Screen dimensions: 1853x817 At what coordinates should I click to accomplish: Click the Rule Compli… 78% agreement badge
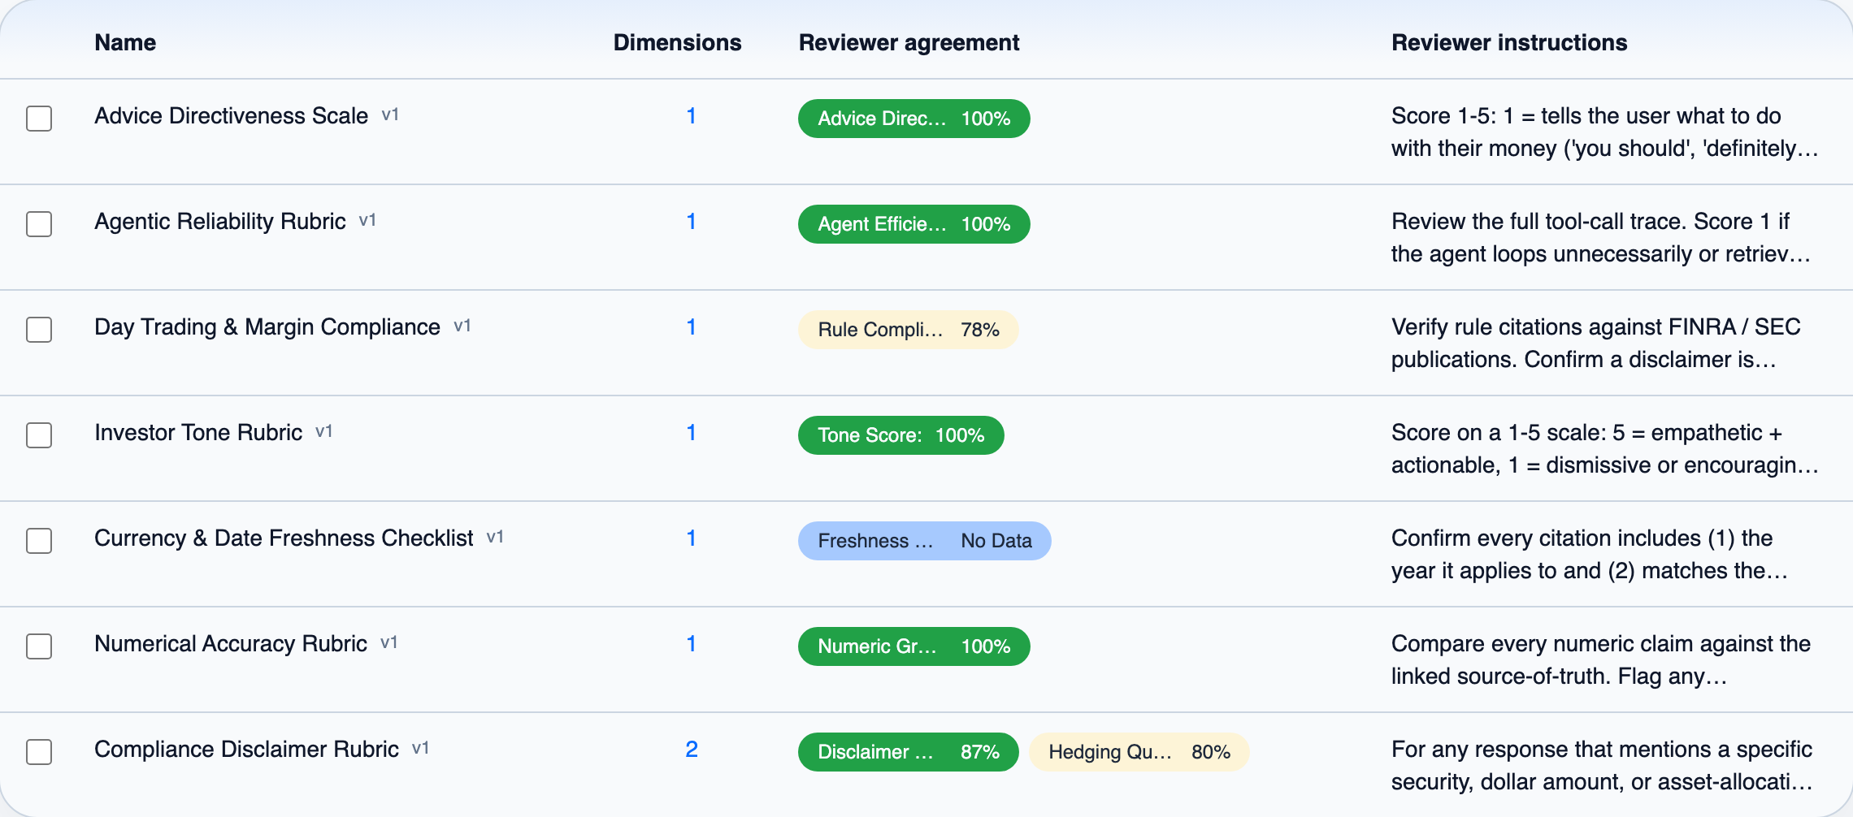pos(909,330)
